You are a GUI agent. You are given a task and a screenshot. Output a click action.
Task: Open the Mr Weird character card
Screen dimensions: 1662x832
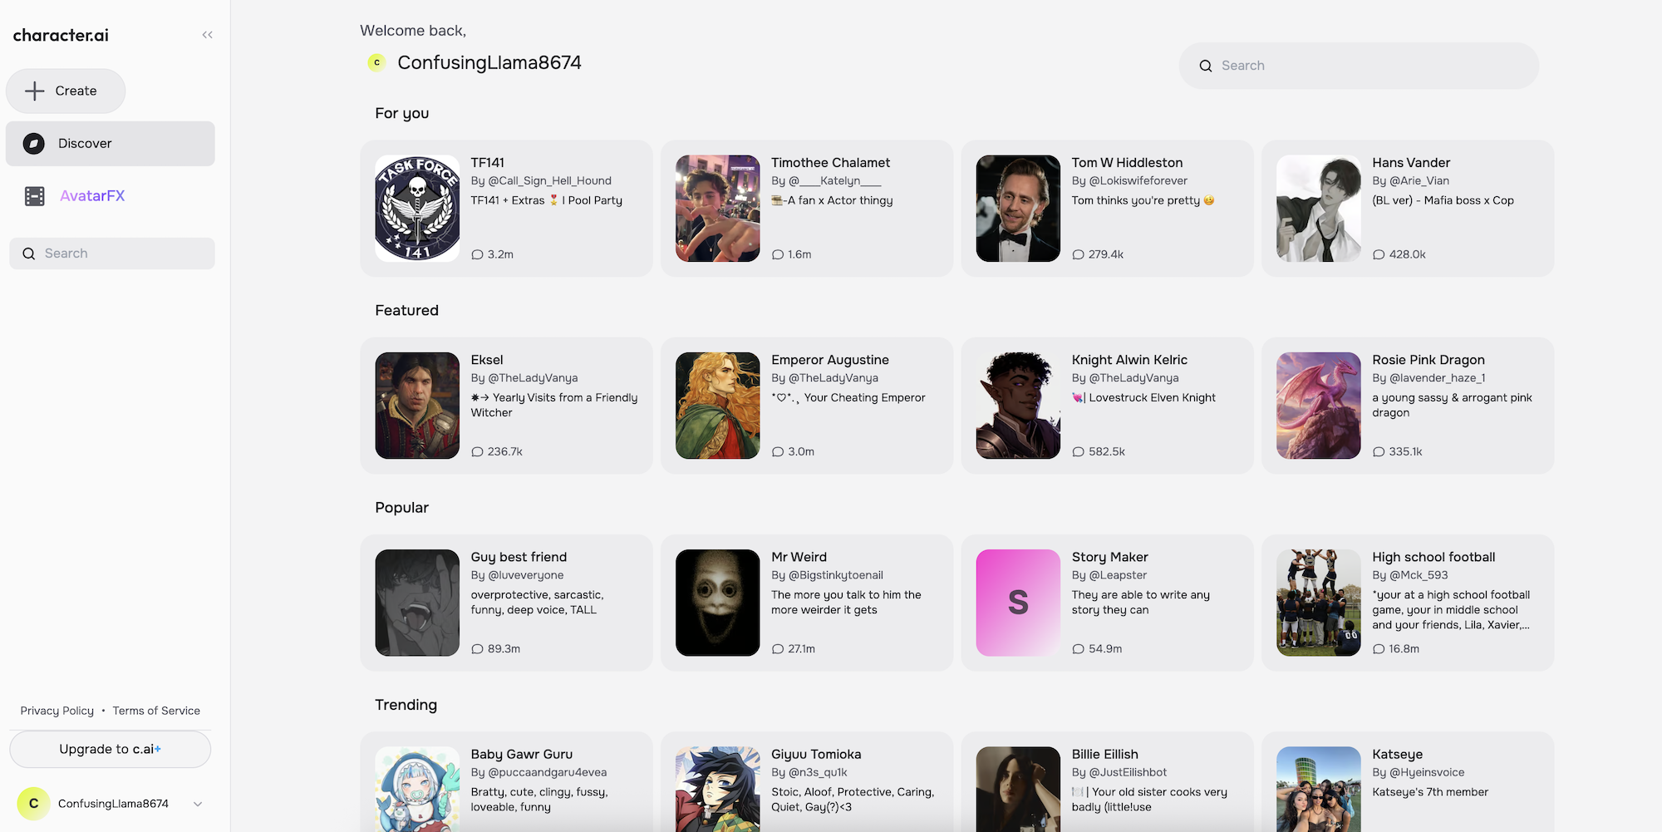click(807, 603)
